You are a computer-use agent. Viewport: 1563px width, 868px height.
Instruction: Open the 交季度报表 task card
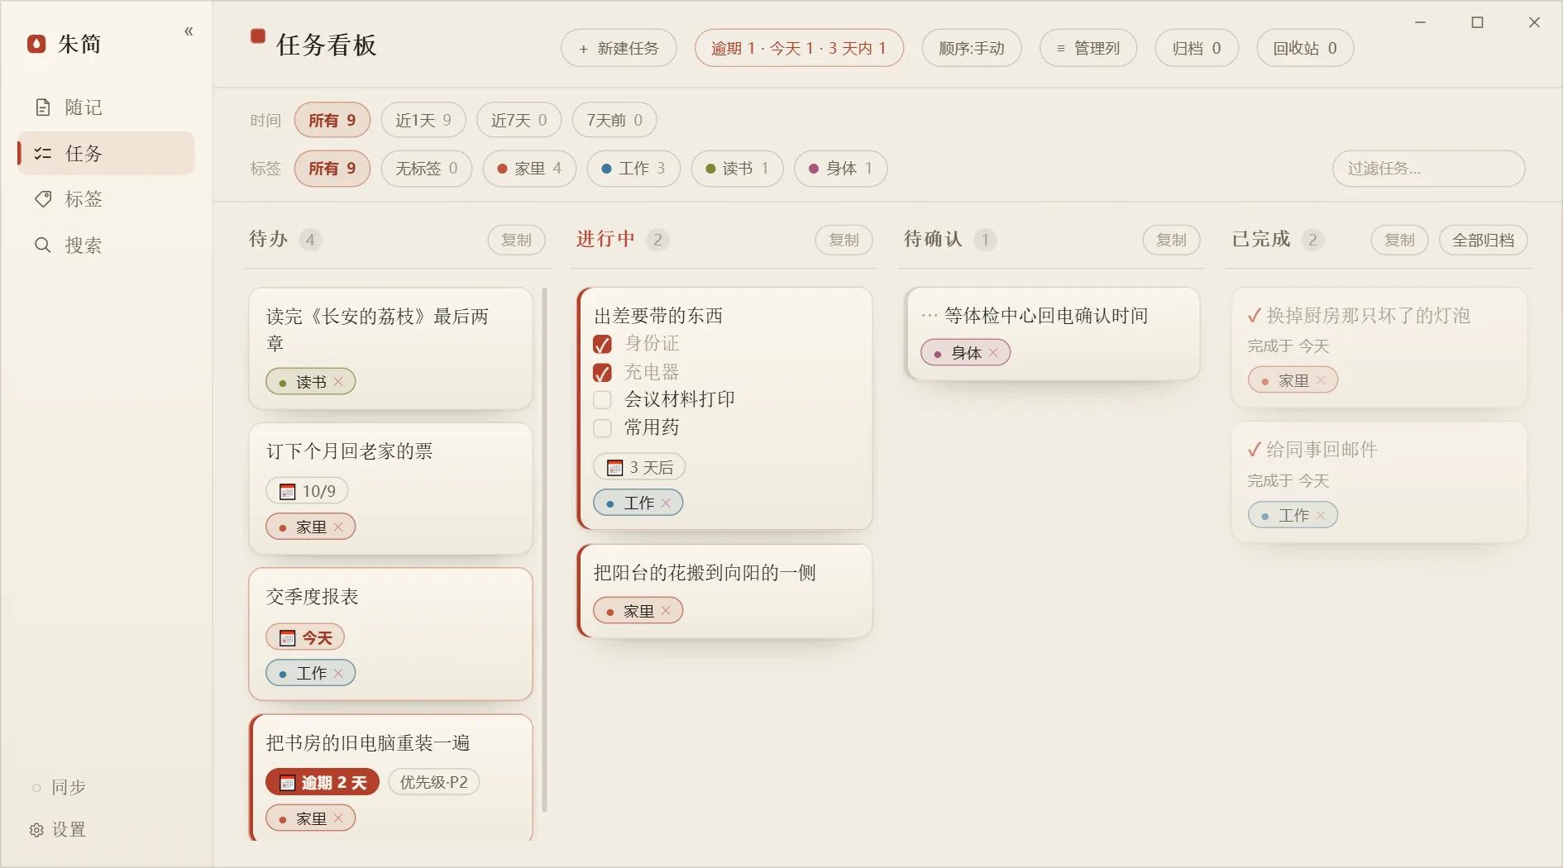tap(390, 634)
